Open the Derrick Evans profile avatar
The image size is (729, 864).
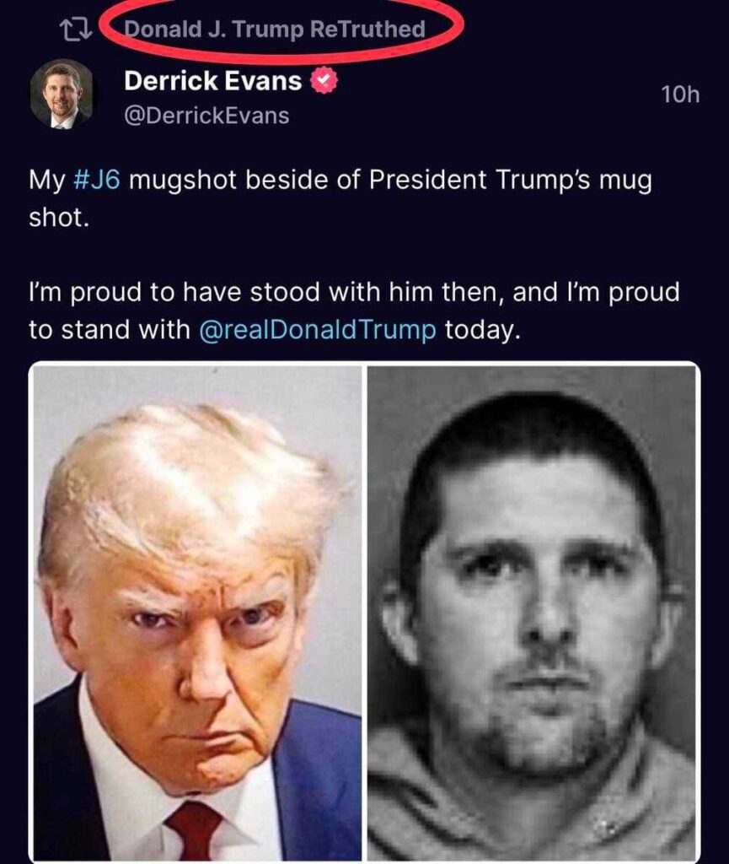62,94
